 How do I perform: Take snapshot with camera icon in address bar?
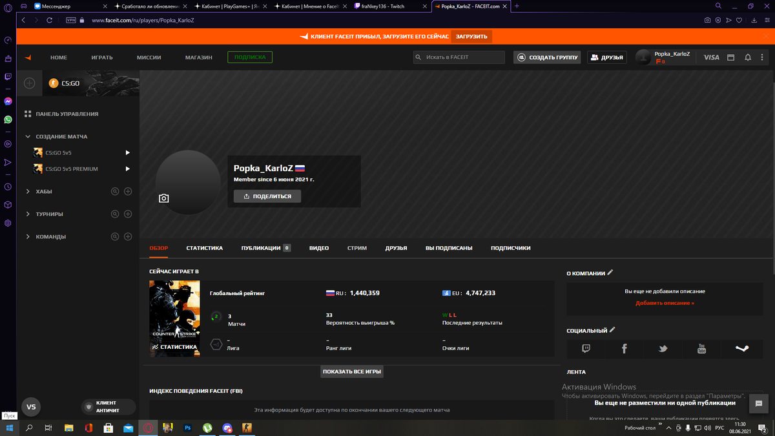click(x=708, y=20)
